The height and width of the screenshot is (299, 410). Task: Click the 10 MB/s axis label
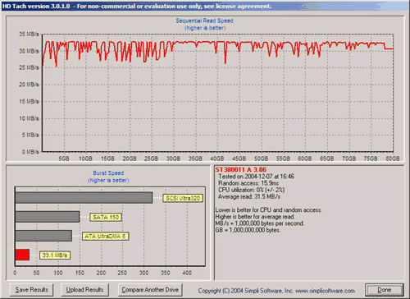(29, 118)
